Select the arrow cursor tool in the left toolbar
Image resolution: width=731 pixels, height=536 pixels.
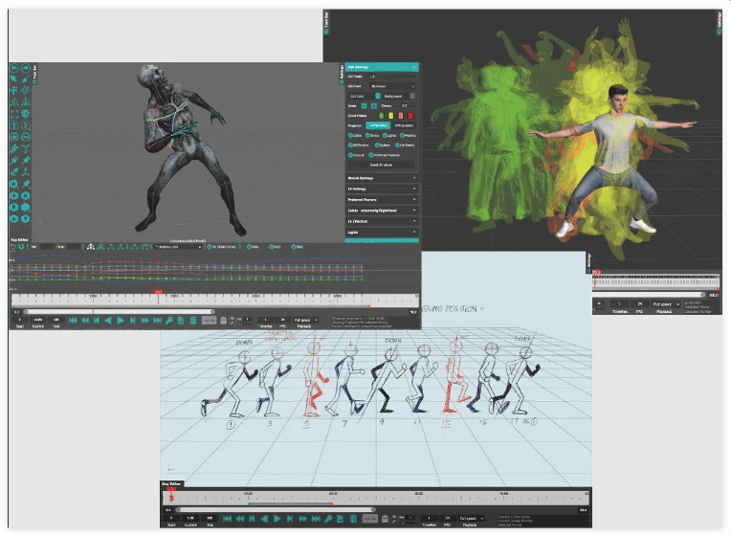click(14, 79)
